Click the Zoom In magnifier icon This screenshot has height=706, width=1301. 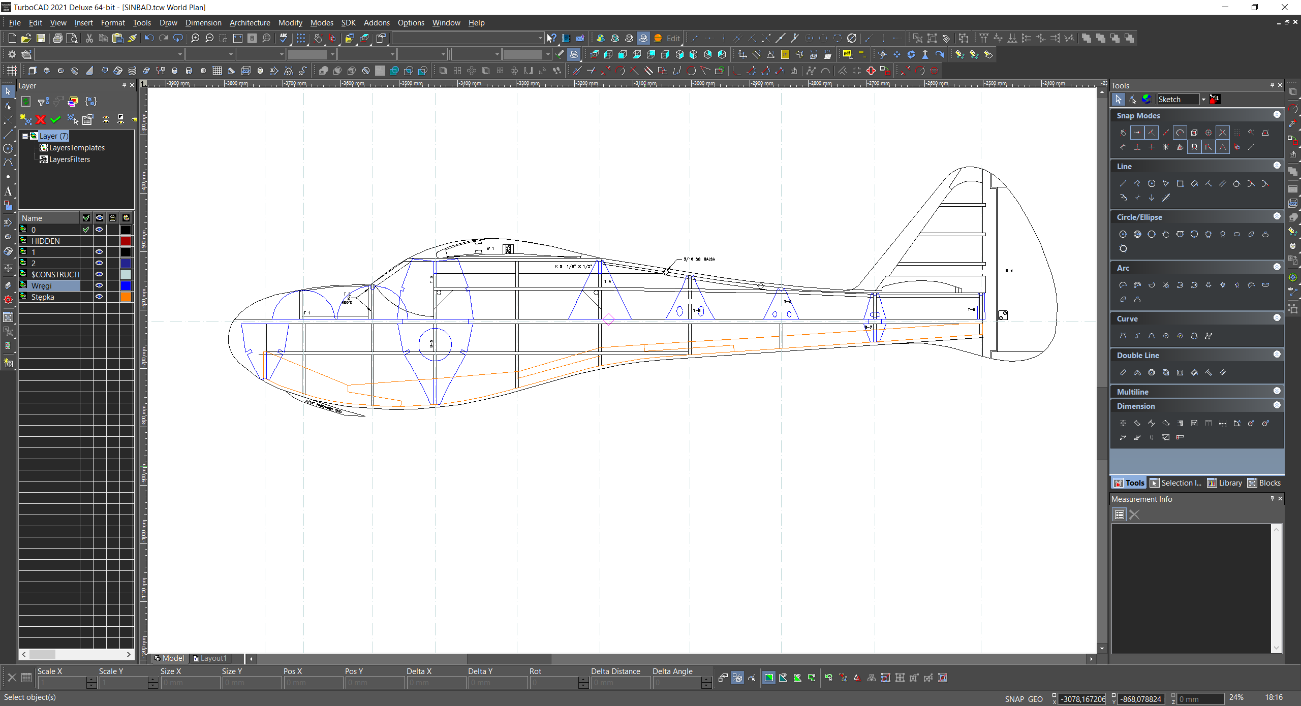195,38
